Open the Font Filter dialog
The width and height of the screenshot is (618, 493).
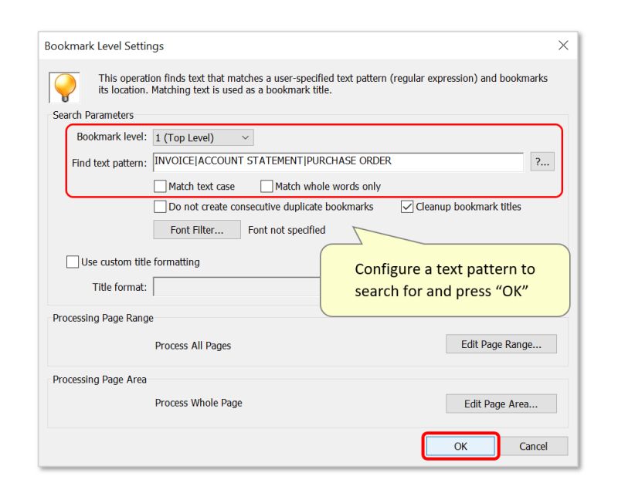click(x=197, y=229)
